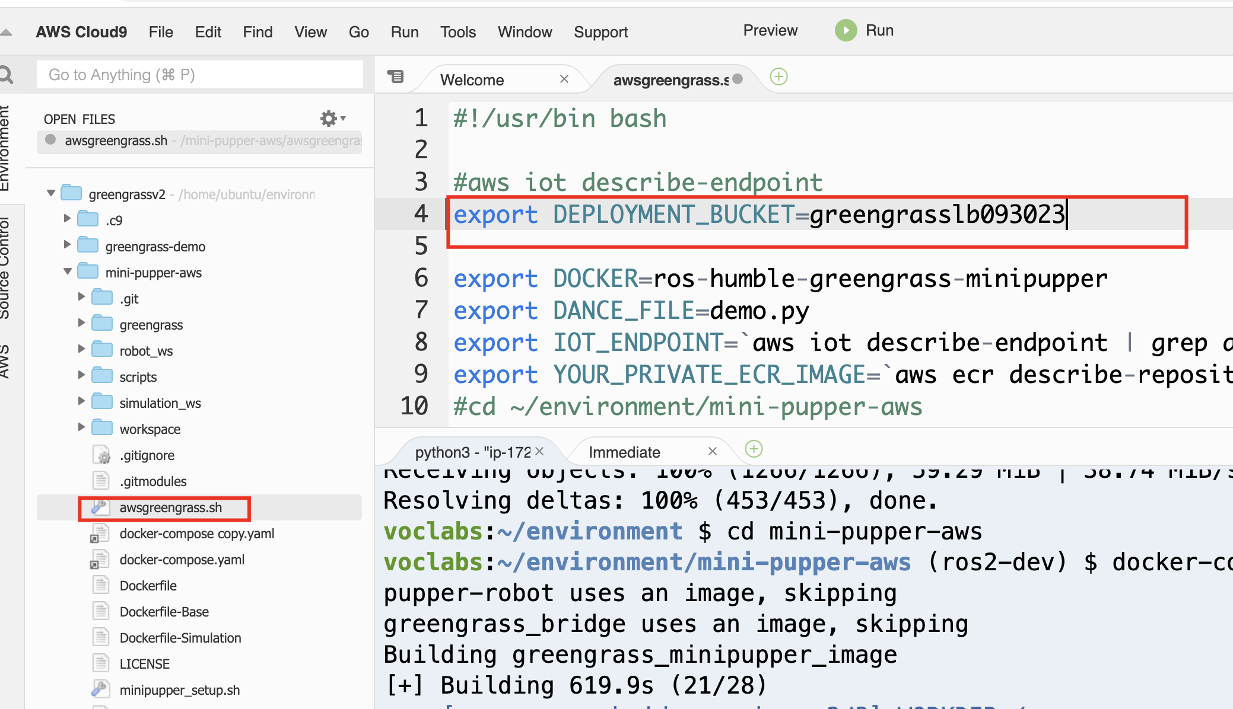Click the green Run play icon
This screenshot has height=709, width=1233.
[846, 30]
